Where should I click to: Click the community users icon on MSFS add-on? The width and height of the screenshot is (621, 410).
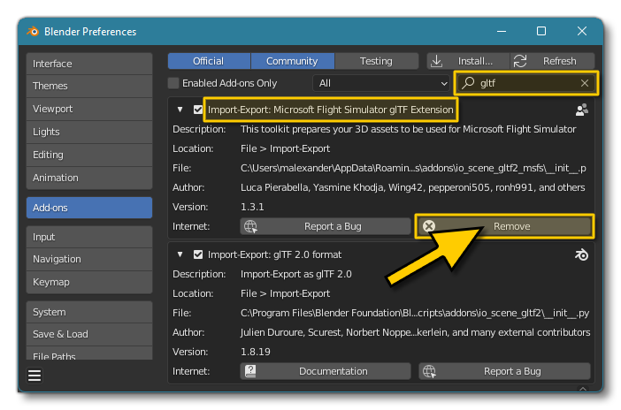581,110
